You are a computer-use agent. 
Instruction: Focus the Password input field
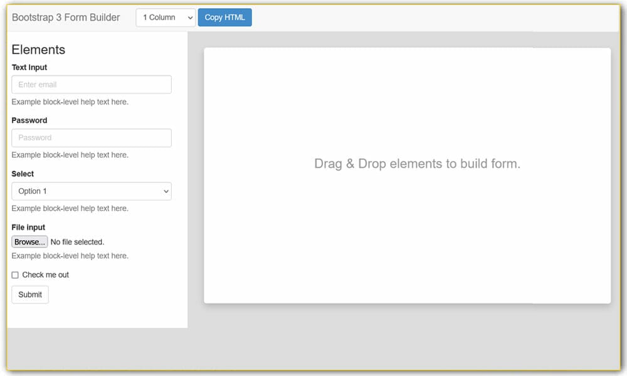tap(92, 138)
